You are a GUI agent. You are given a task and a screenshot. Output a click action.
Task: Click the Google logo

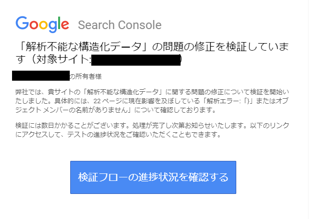tap(42, 25)
